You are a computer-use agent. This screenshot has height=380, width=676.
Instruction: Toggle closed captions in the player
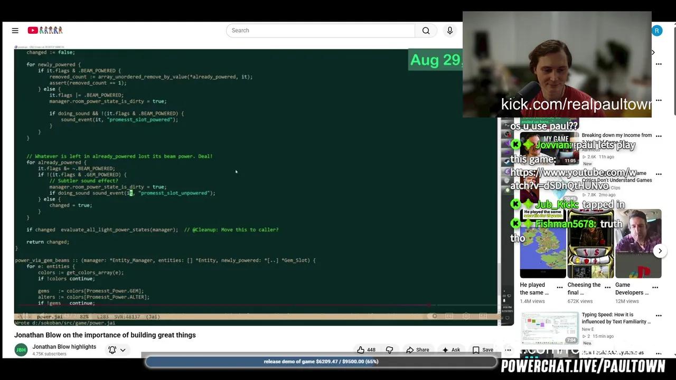[x=449, y=316]
